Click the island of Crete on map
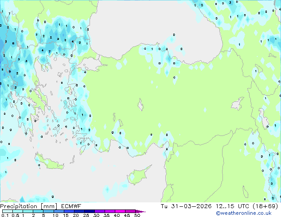 (x=49, y=162)
